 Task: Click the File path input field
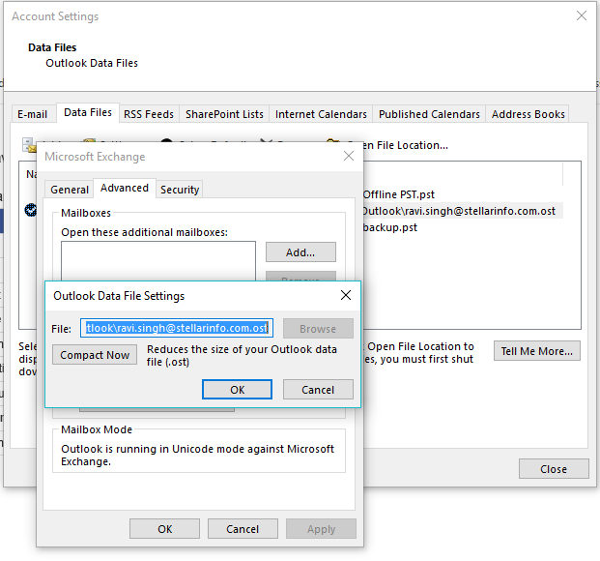click(x=177, y=328)
